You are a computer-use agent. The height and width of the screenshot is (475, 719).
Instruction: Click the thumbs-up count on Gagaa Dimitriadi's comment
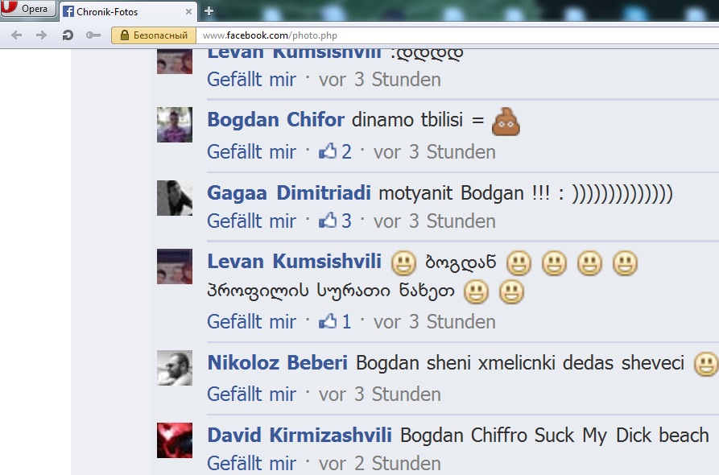[x=335, y=221]
